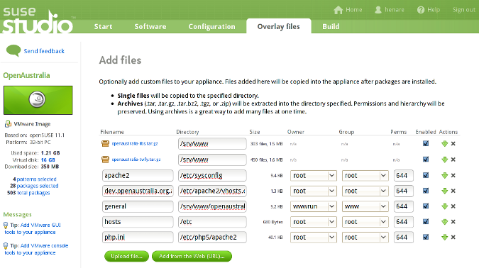Edit the Directory field for hosts
This screenshot has height=268, width=479.
[212, 222]
